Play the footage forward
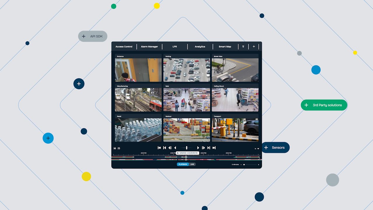The height and width of the screenshot is (210, 373). pyautogui.click(x=198, y=148)
